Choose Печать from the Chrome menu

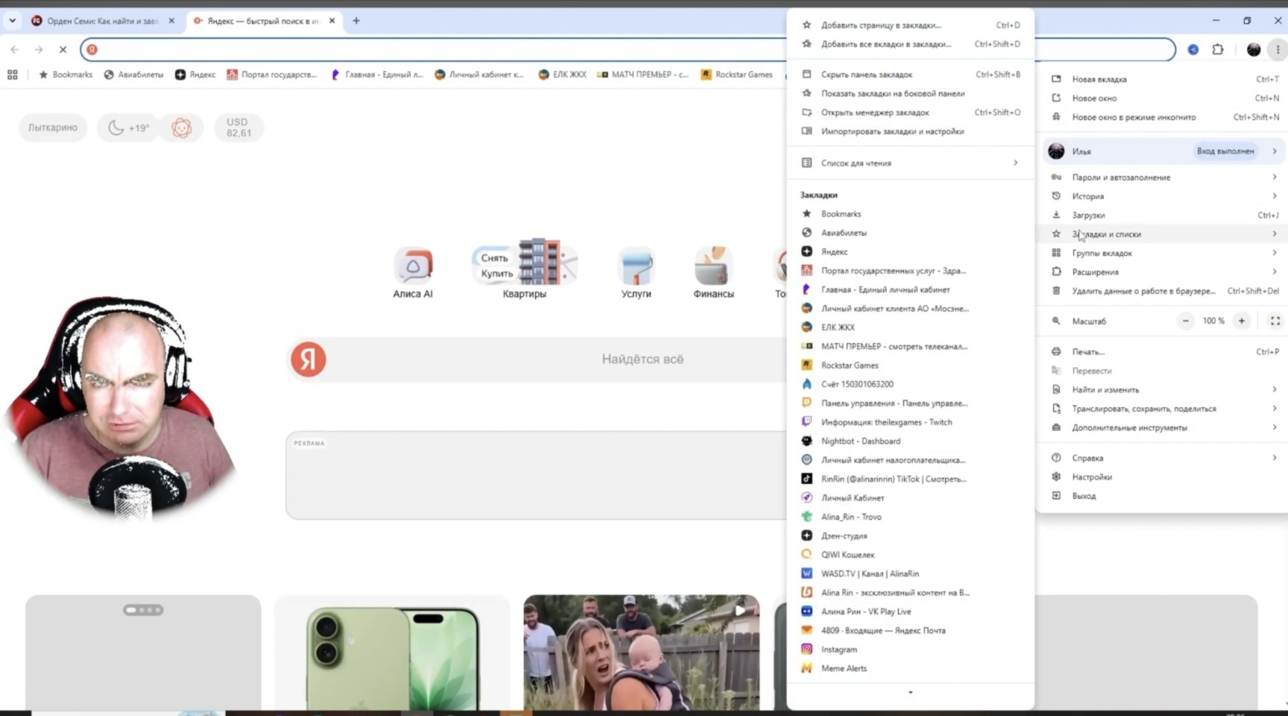(1164, 351)
